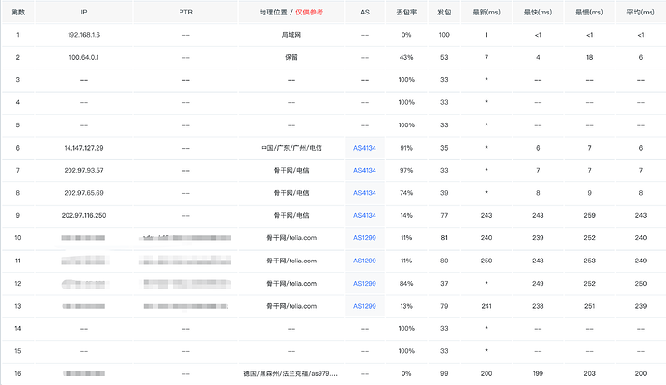Open AS1299 link in hop 11 row

click(x=365, y=261)
